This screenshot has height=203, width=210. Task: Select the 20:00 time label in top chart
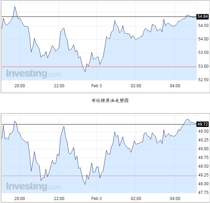click(20, 86)
